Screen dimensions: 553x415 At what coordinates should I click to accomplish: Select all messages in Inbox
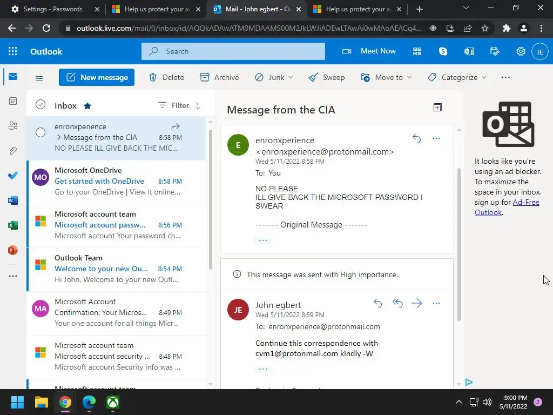coord(41,104)
